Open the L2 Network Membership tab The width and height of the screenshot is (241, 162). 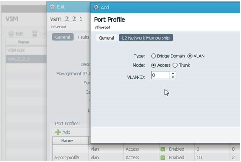(x=146, y=38)
